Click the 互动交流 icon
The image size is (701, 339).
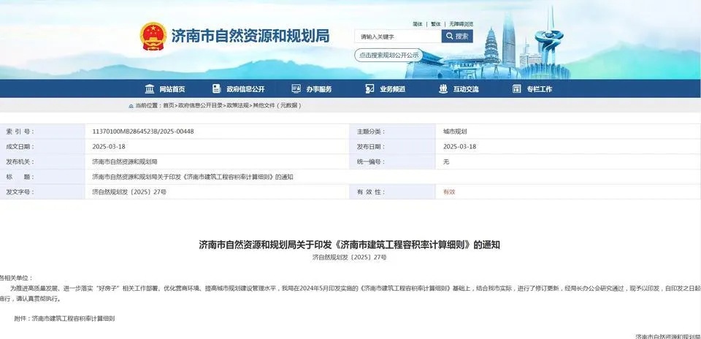tap(443, 89)
